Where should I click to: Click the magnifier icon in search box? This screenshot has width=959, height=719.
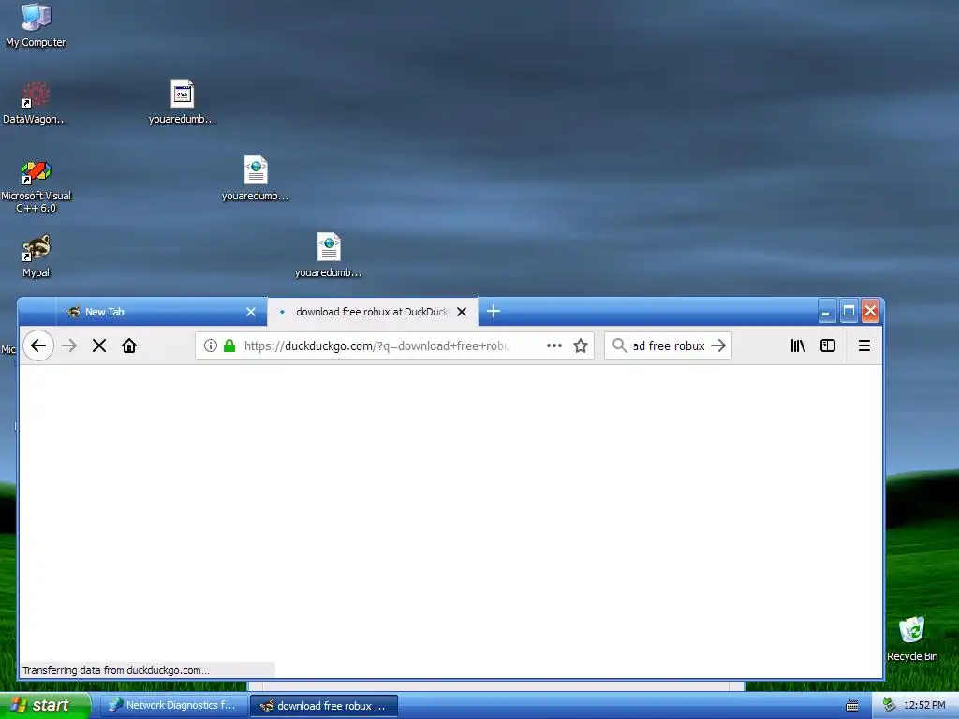click(620, 345)
